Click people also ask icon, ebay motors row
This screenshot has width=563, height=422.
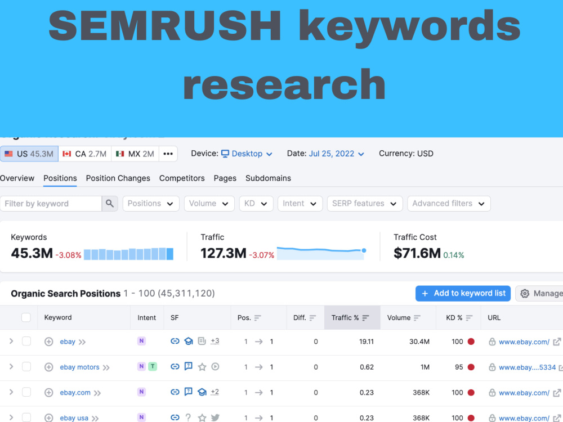tap(189, 366)
